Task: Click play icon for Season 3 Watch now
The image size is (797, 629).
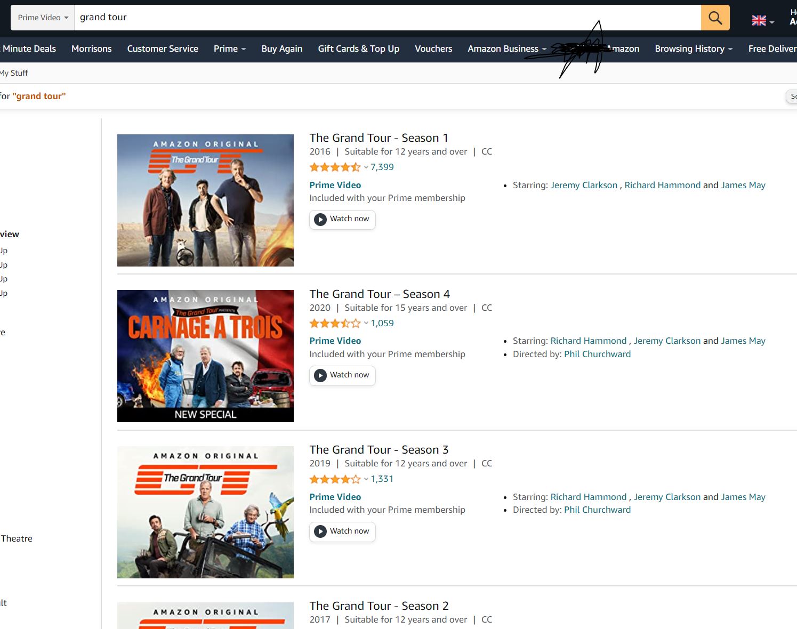Action: [320, 531]
